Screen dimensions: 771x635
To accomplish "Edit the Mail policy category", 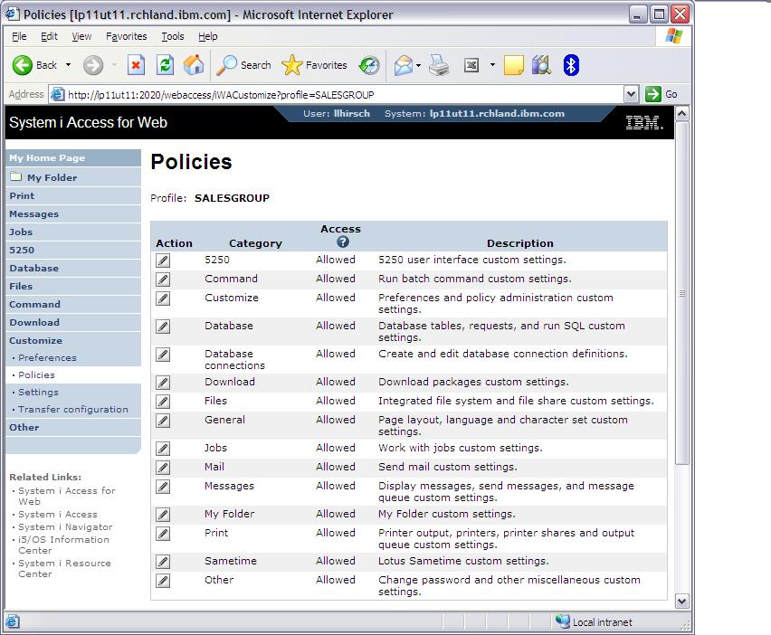I will pos(163,468).
